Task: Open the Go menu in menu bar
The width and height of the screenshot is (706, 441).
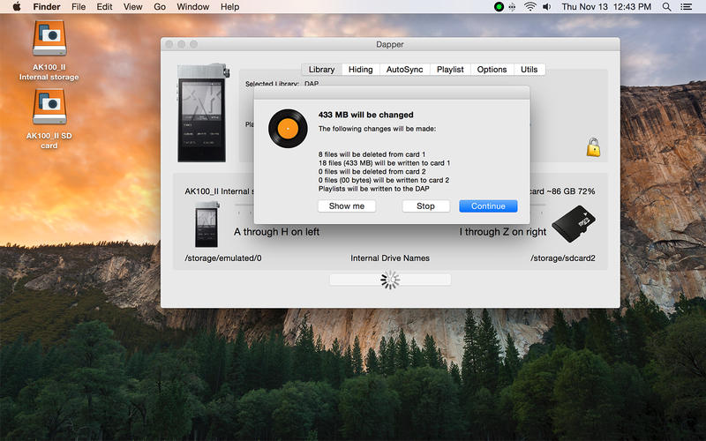Action: point(160,7)
